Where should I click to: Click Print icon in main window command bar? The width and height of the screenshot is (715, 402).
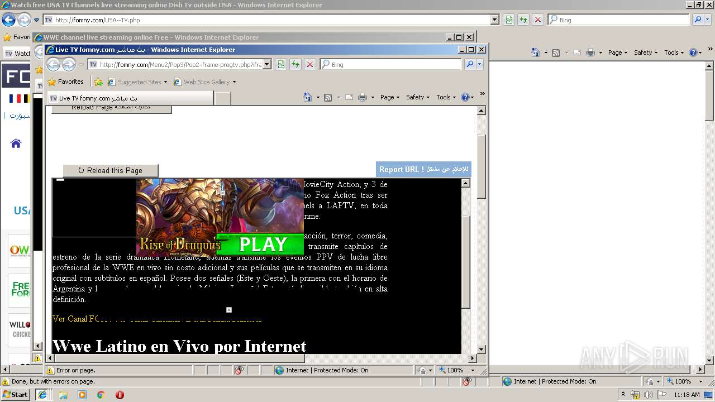click(590, 52)
